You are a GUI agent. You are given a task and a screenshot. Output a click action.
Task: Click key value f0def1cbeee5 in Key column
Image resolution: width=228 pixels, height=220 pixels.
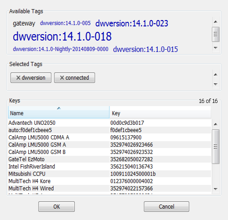click(x=126, y=130)
